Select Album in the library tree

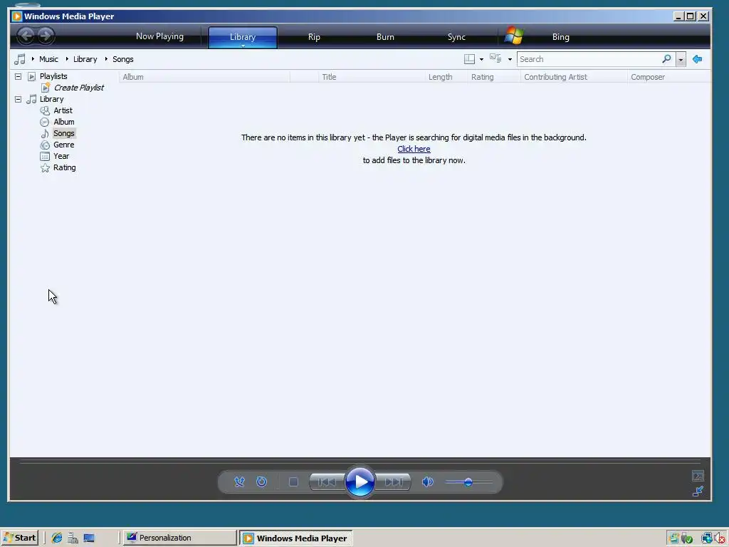pos(63,122)
